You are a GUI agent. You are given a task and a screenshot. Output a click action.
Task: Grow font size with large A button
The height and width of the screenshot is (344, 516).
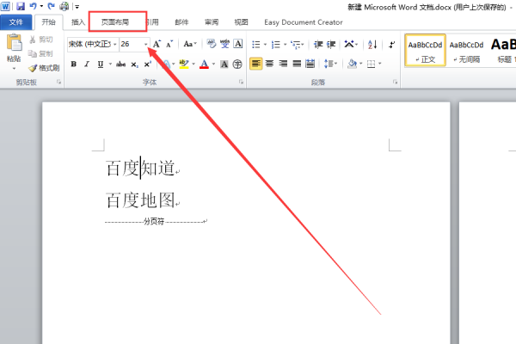pyautogui.click(x=157, y=44)
